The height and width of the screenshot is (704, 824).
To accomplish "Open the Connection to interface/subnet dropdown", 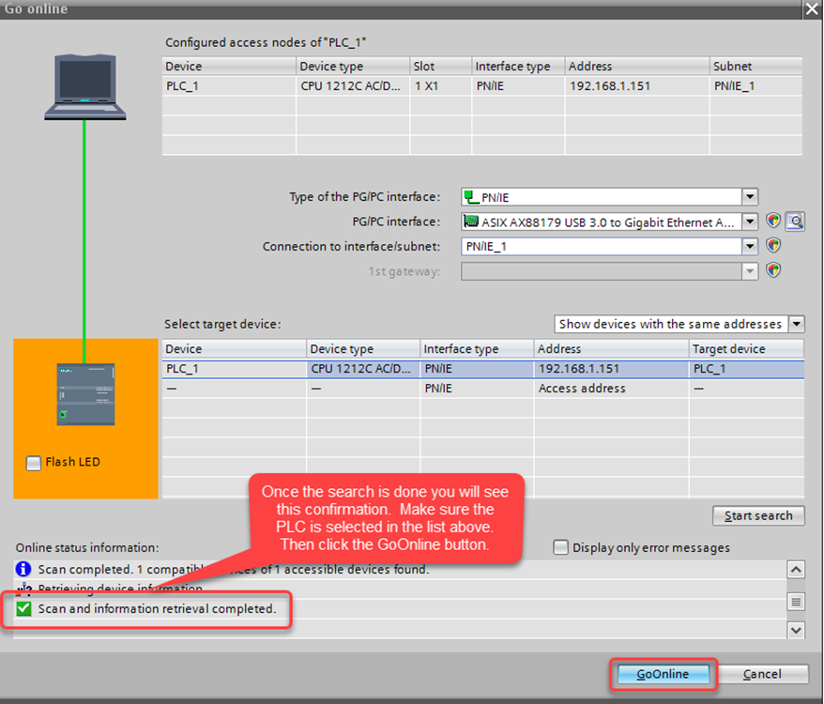I will [x=749, y=246].
